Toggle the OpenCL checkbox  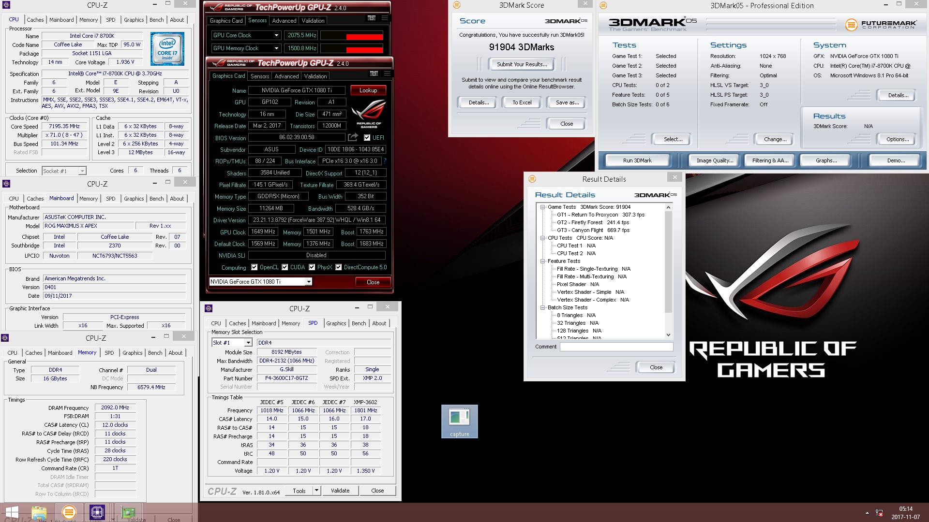[255, 267]
